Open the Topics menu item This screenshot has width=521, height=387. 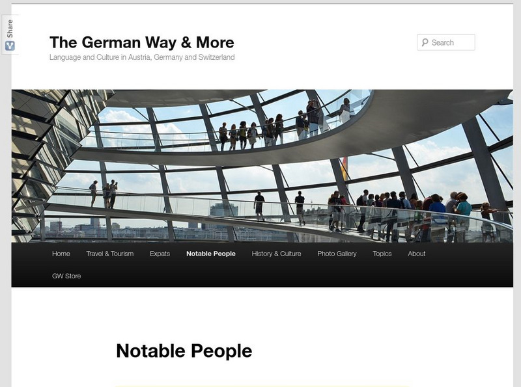382,254
